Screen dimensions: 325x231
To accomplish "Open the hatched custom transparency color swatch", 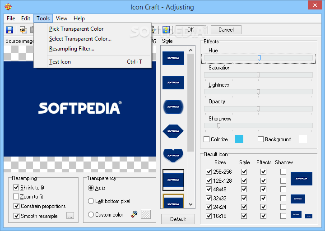I will coord(146,214).
